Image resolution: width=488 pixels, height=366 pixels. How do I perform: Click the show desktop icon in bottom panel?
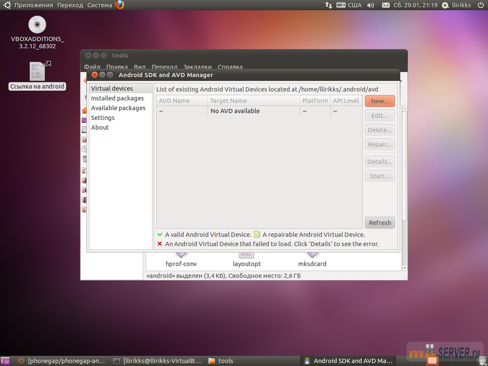6,361
